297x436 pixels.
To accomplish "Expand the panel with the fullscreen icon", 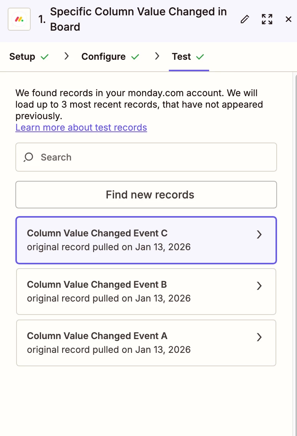I will pyautogui.click(x=267, y=19).
